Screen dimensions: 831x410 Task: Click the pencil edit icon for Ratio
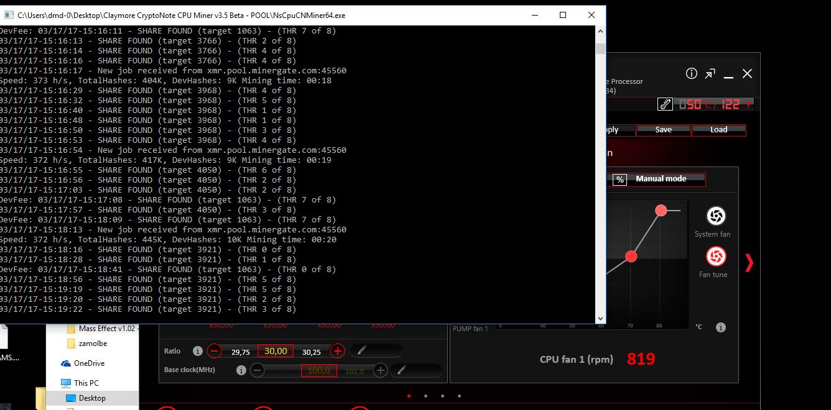tap(361, 351)
